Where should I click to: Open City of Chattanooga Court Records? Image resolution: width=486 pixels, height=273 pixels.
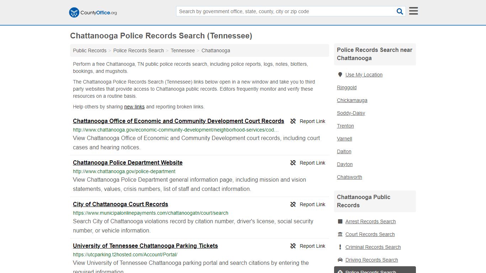(x=121, y=204)
